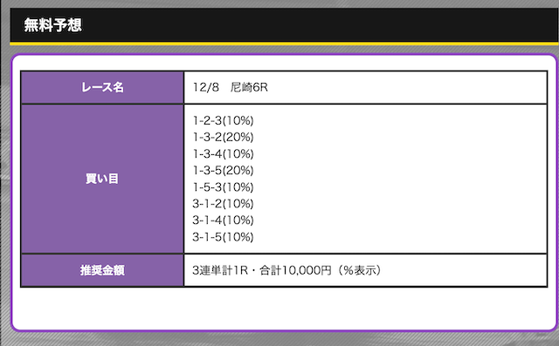This screenshot has height=346, width=559.
Task: Click the 無料予想 header title
Action: [x=52, y=25]
